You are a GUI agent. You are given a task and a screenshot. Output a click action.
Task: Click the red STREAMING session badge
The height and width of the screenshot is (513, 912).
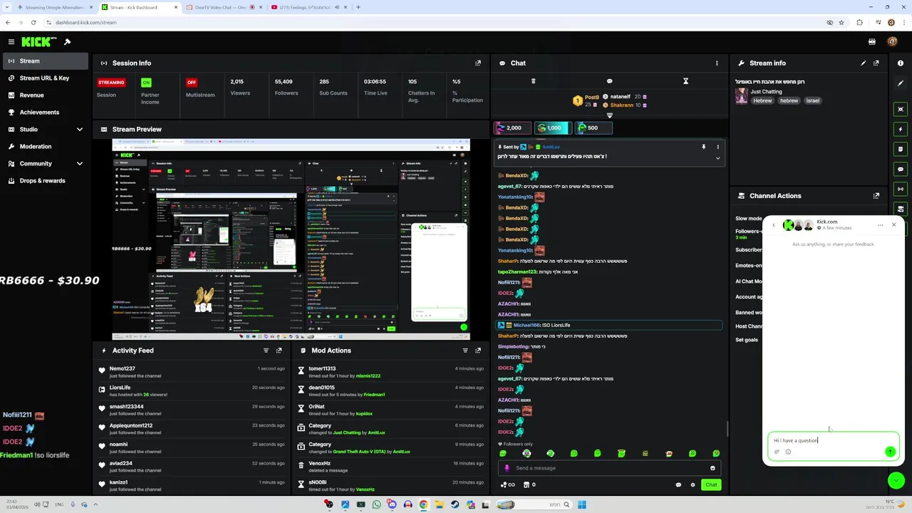tap(111, 83)
